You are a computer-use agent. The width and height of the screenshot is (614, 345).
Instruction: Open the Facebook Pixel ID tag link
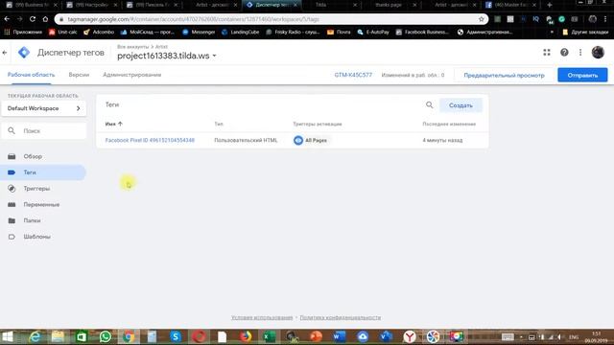(x=150, y=140)
